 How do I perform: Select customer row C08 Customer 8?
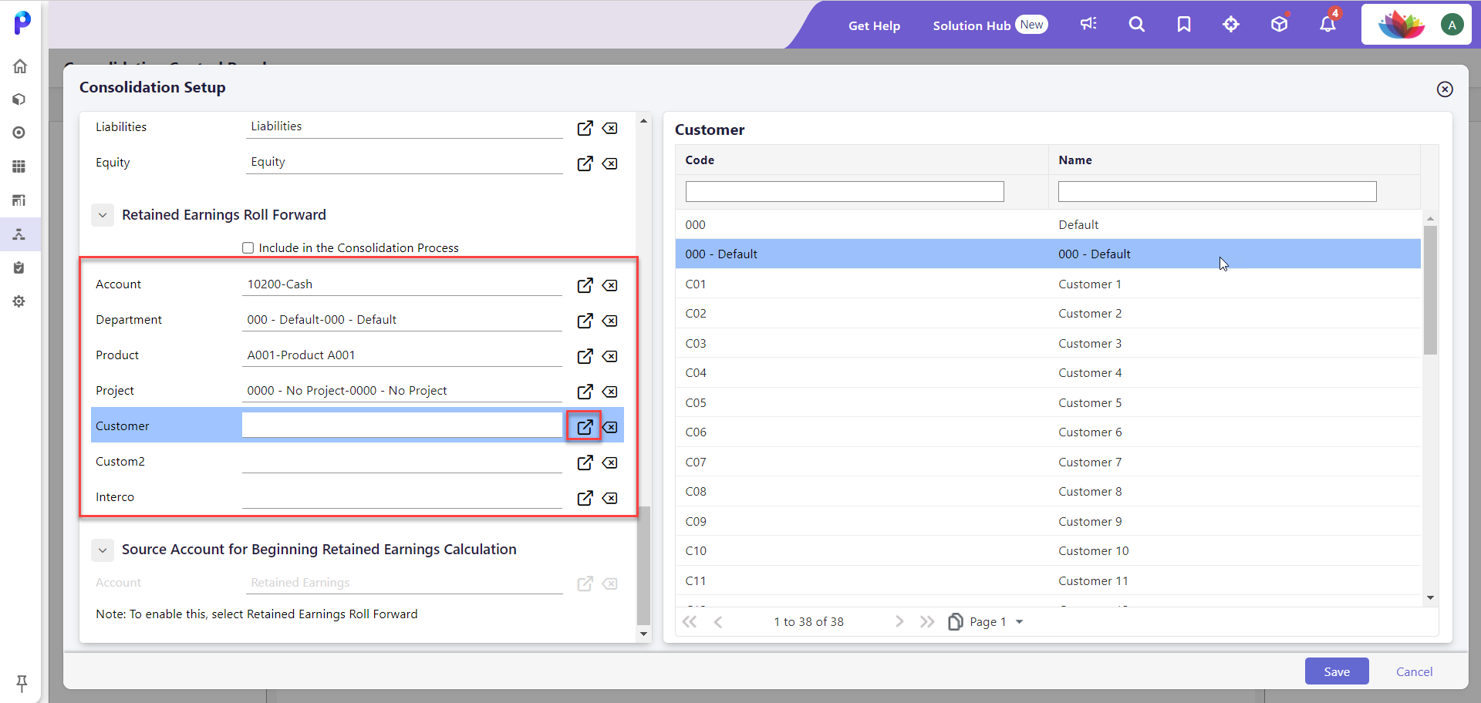(1047, 491)
